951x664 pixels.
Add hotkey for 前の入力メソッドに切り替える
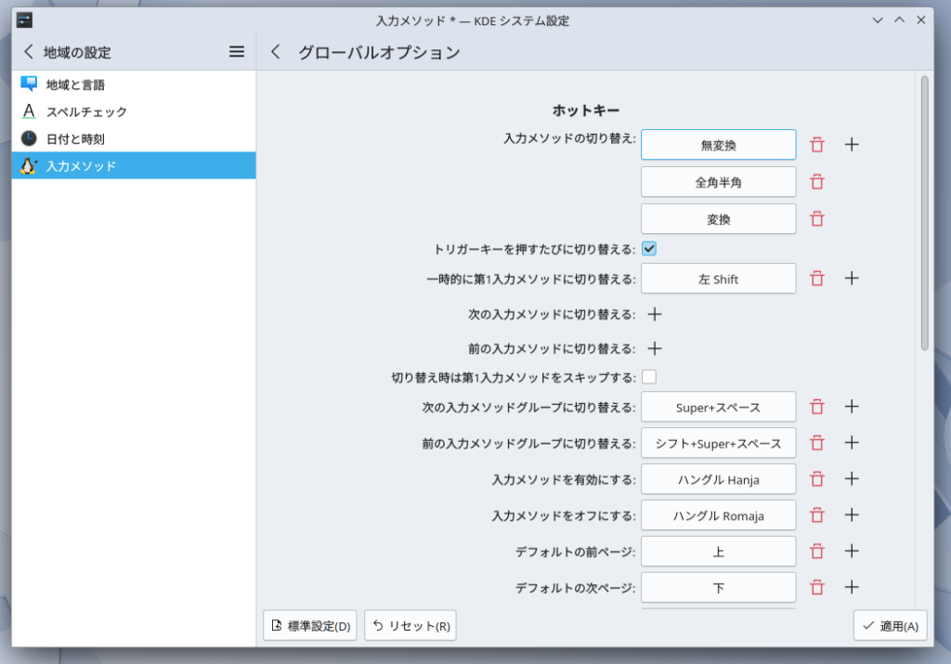click(x=655, y=349)
